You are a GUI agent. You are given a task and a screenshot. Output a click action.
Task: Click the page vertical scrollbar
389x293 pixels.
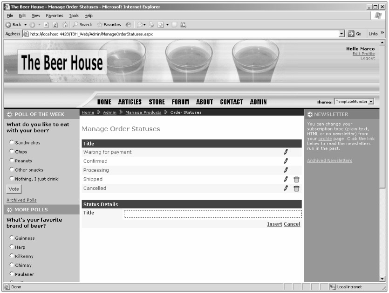[x=383, y=140]
